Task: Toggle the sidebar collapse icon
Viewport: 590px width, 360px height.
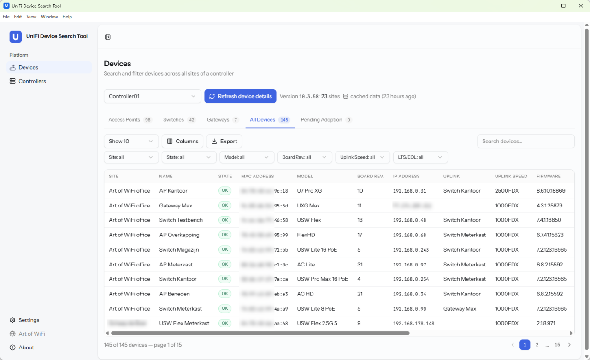Action: (108, 37)
